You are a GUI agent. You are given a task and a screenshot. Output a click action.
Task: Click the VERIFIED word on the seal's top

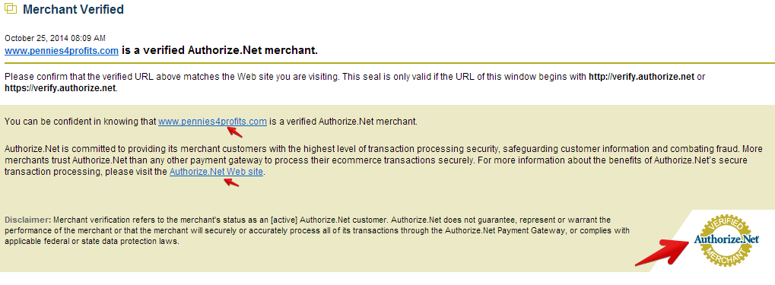pyautogui.click(x=726, y=225)
